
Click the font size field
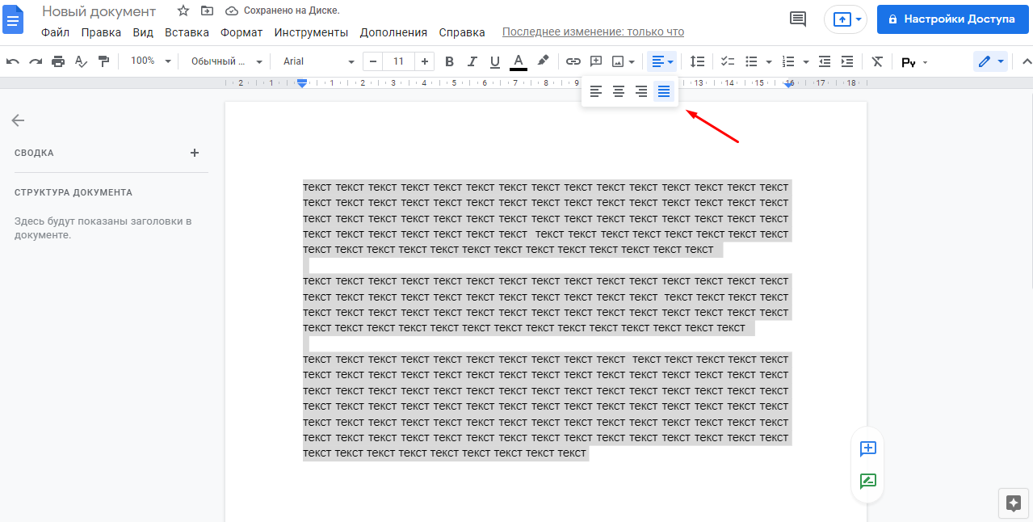(398, 61)
